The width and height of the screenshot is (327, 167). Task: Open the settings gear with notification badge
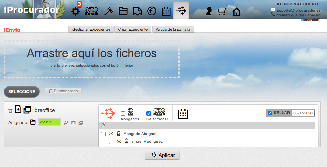(75, 11)
